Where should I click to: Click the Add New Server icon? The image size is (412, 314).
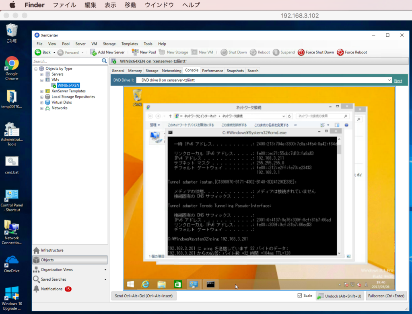pos(93,52)
